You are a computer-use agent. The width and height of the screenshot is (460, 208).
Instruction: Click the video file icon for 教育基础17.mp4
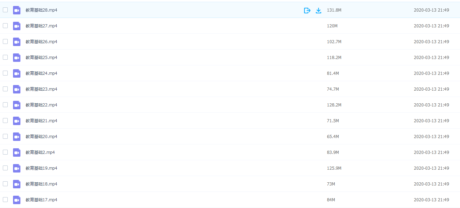[17, 200]
